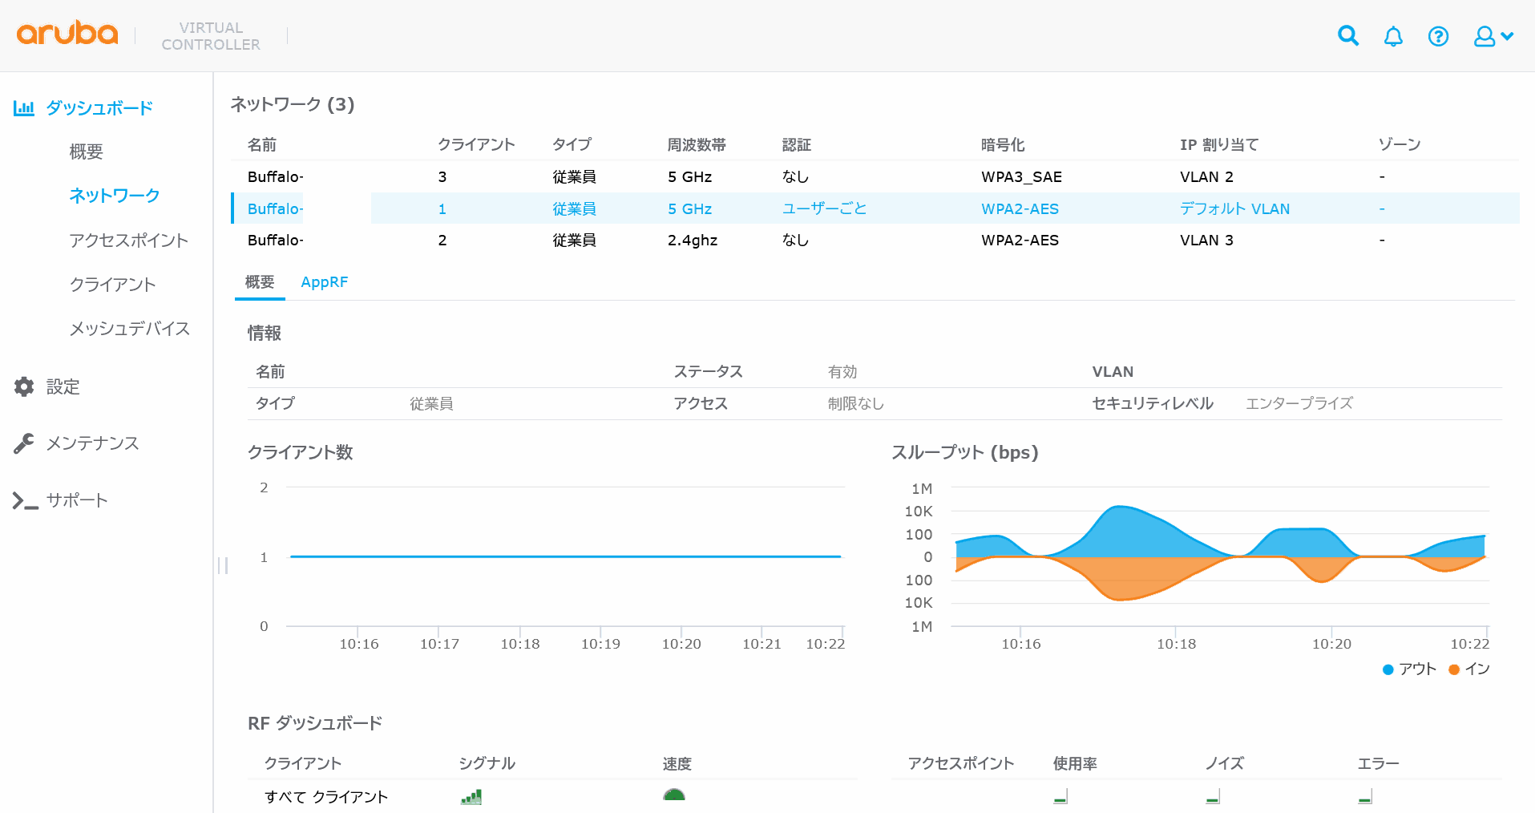Open サポート via the terminal icon
The image size is (1535, 813).
(x=25, y=501)
